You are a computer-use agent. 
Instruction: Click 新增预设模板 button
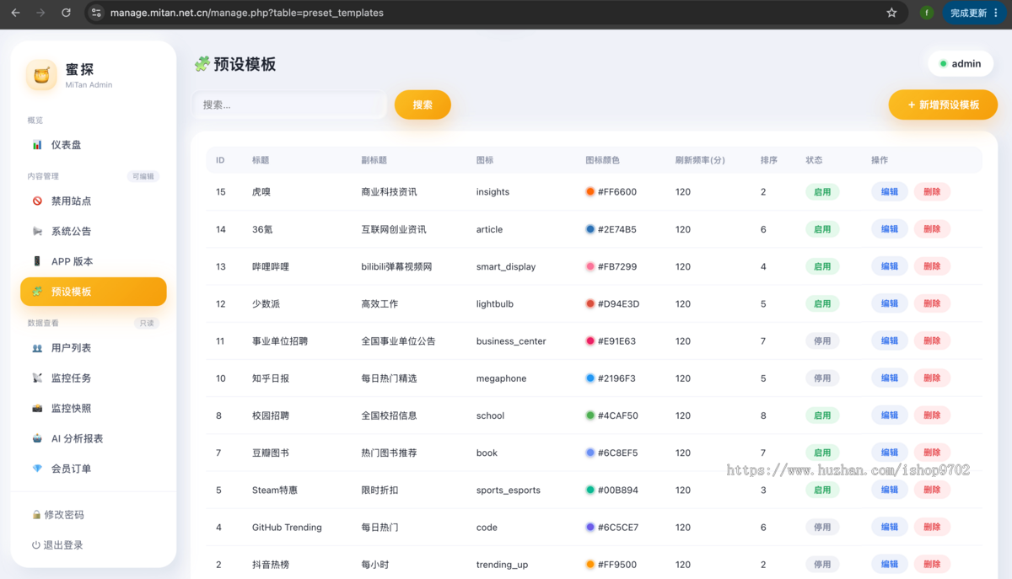click(943, 105)
